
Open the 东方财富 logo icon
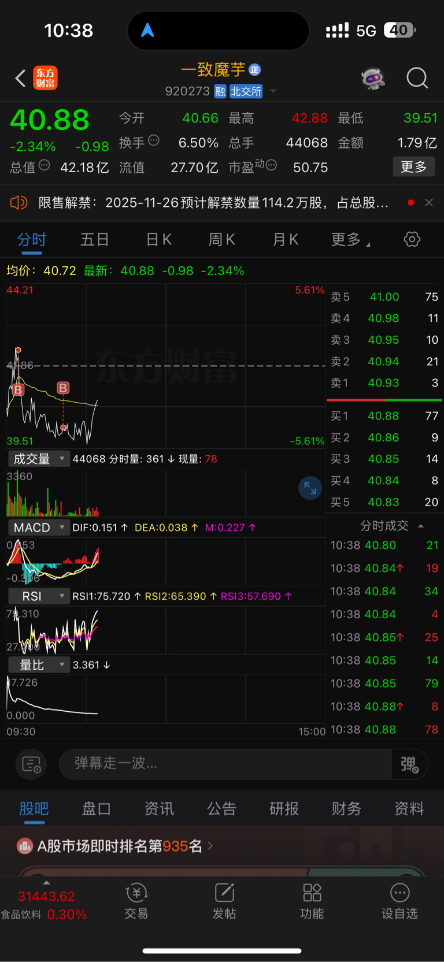[x=45, y=78]
